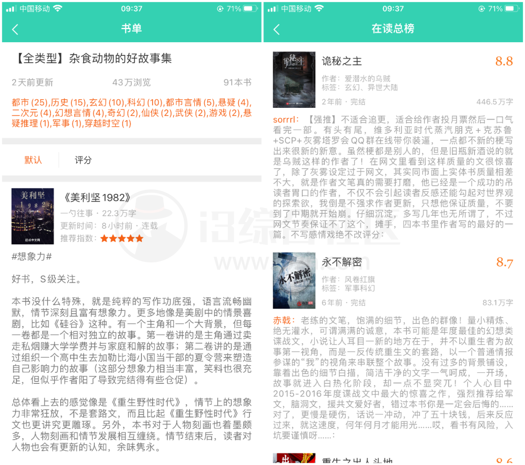Tap the tags line 军事科幻
Image resolution: width=525 pixels, height=465 pixels.
click(348, 288)
